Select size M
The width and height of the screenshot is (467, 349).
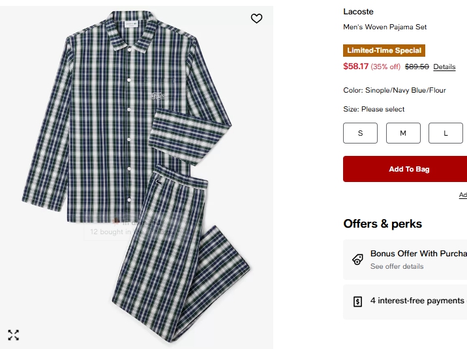(403, 133)
